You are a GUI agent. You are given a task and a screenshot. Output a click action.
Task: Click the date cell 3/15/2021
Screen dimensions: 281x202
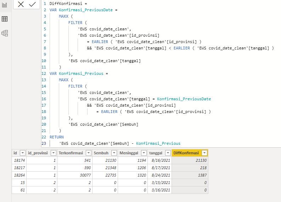pyautogui.click(x=160, y=183)
